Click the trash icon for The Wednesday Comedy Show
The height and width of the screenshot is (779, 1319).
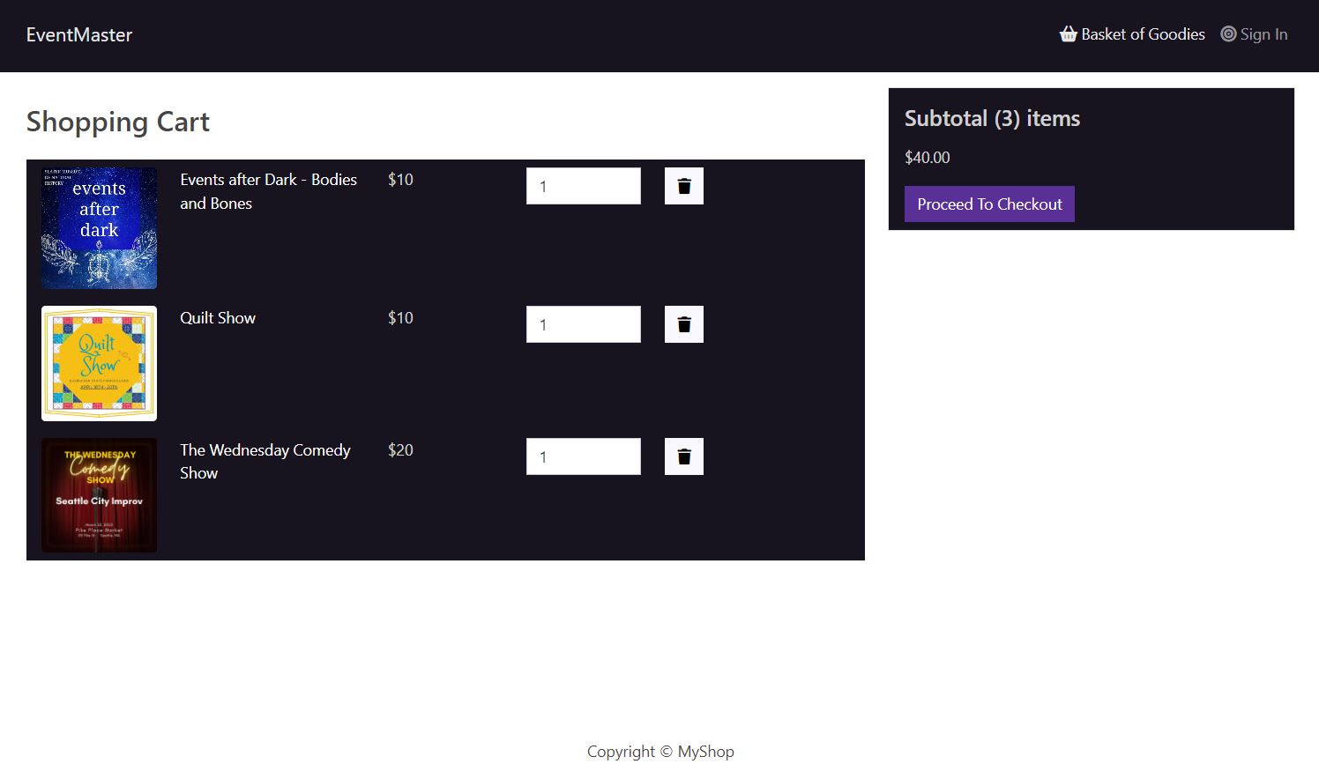tap(683, 456)
